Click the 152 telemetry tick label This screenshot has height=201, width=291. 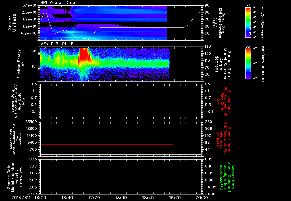(x=208, y=135)
